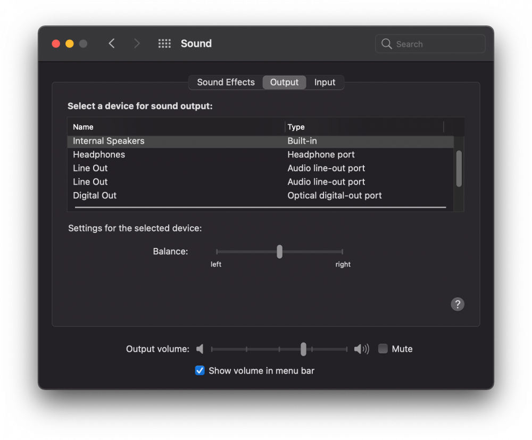Go back with the left chevron

pyautogui.click(x=112, y=44)
